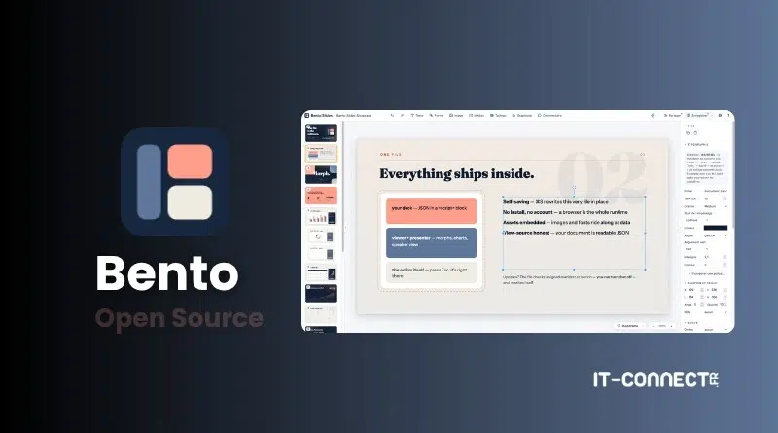Click the Bento Slides logo icon

click(x=306, y=115)
